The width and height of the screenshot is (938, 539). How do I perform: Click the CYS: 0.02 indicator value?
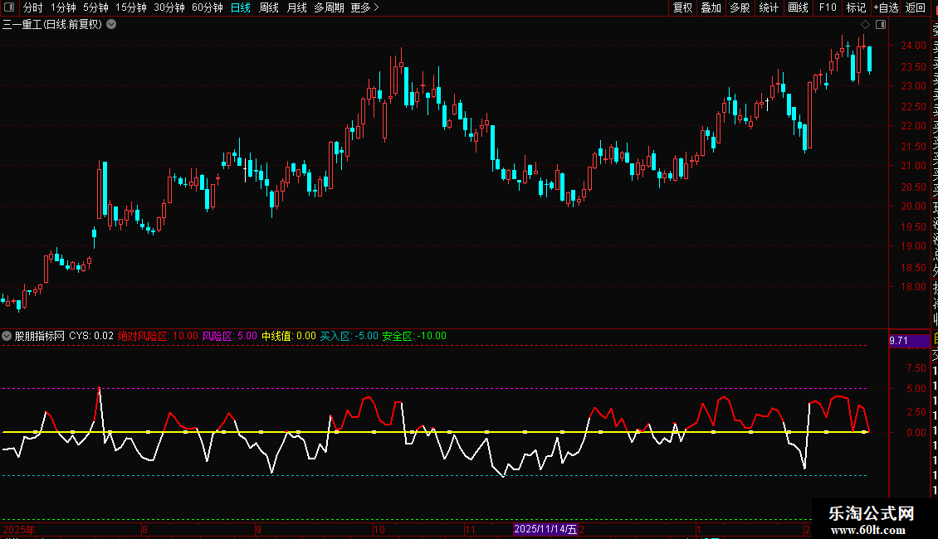[x=91, y=336]
